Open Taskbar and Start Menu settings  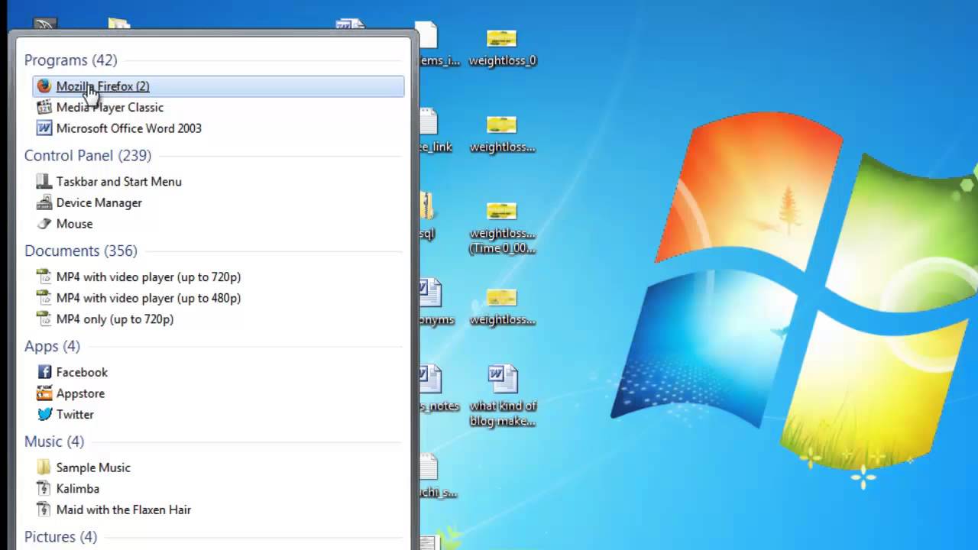[119, 181]
